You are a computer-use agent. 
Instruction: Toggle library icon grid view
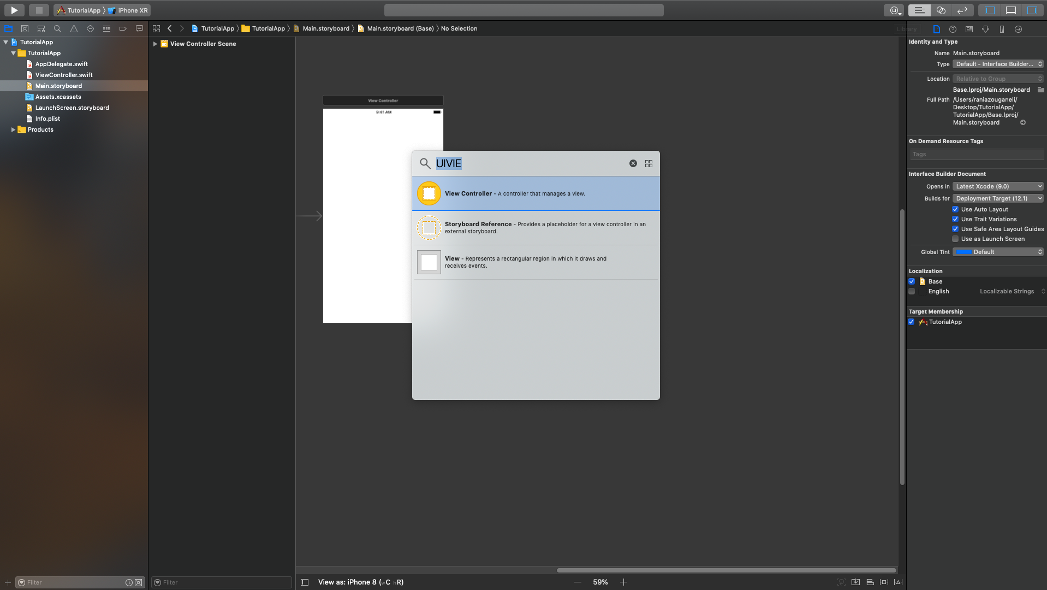649,163
